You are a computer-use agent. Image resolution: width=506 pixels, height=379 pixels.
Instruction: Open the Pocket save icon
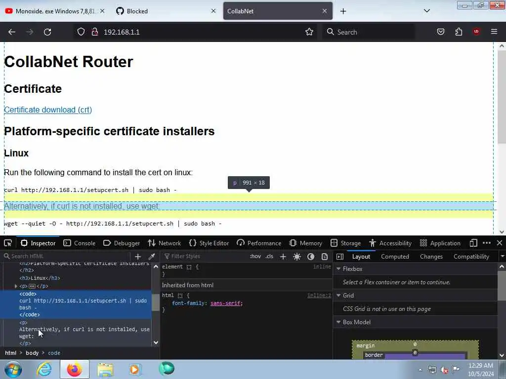click(x=440, y=32)
